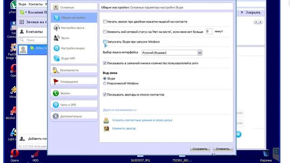Open the Skype menu in the main window
This screenshot has width=290, height=163.
tap(22, 4)
